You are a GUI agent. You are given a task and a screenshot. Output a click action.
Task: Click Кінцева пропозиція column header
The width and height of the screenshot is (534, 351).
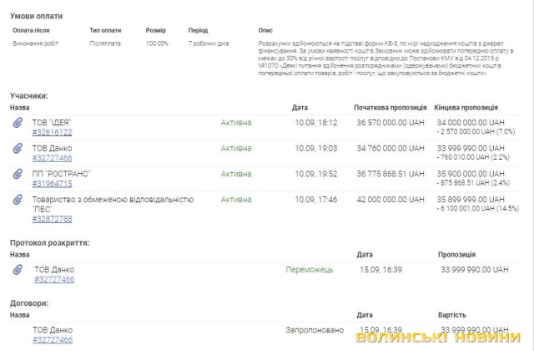pos(467,108)
